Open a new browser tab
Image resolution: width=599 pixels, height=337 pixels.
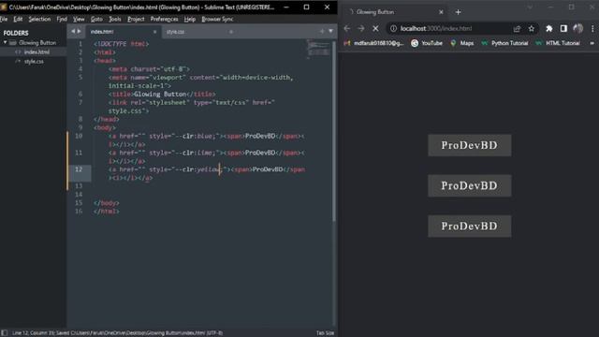[x=458, y=12]
